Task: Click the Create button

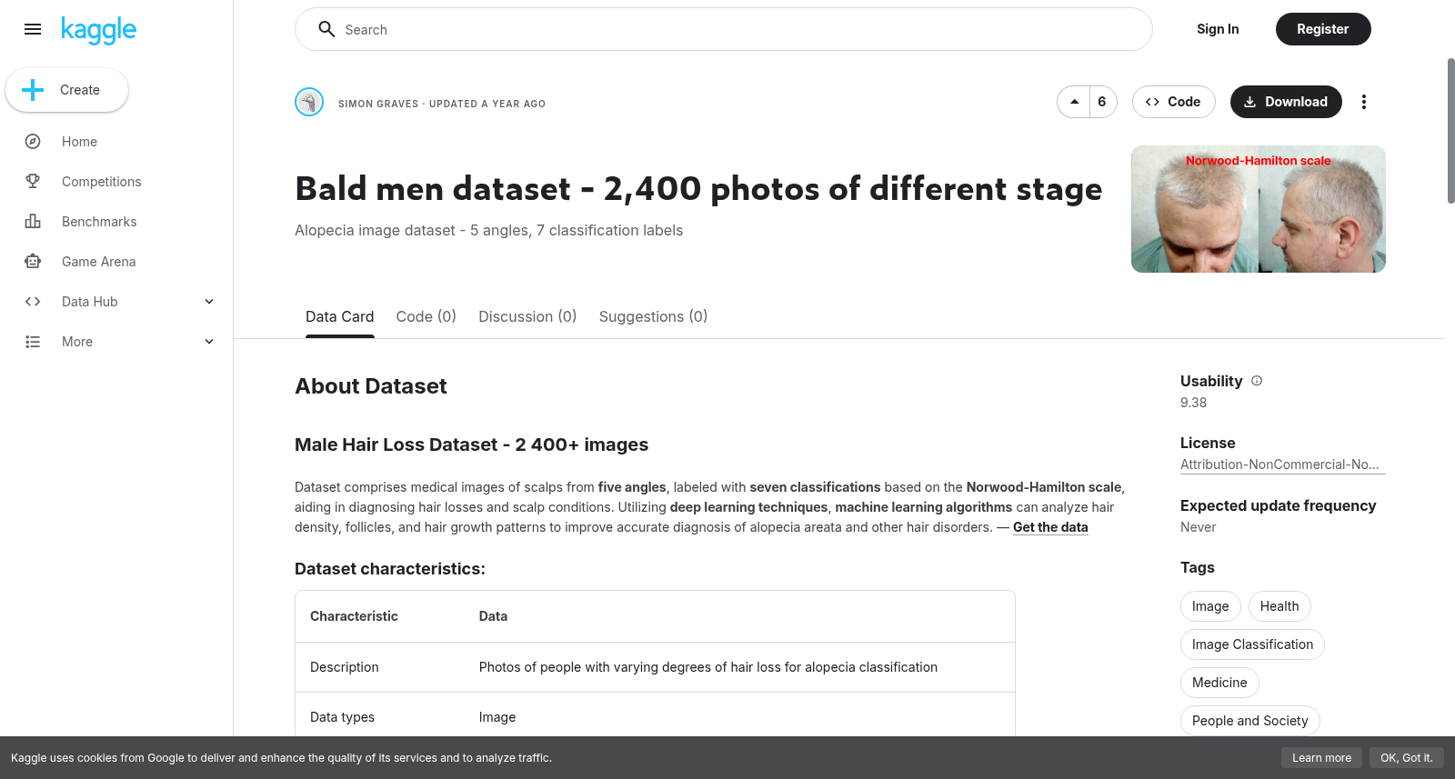Action: 66,90
